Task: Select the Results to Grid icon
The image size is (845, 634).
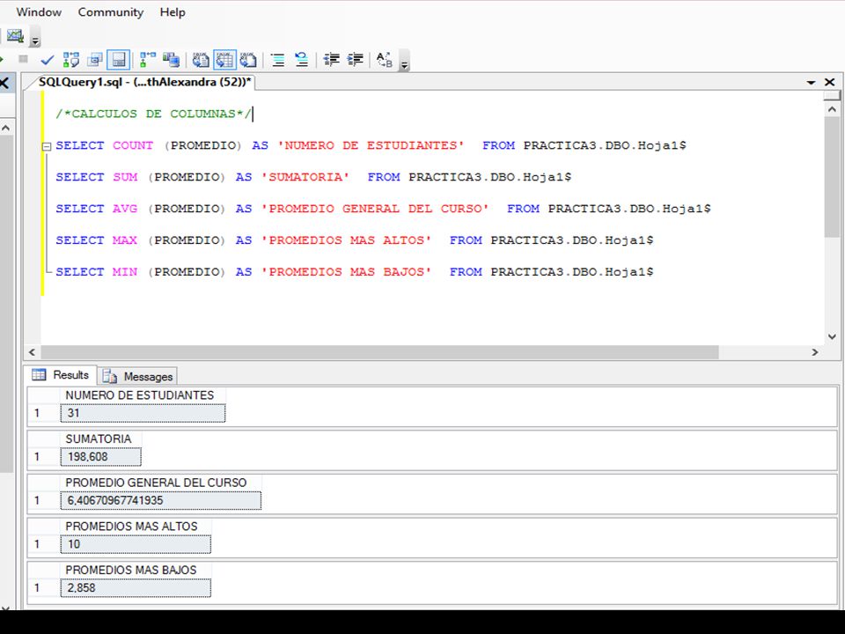Action: [x=224, y=60]
